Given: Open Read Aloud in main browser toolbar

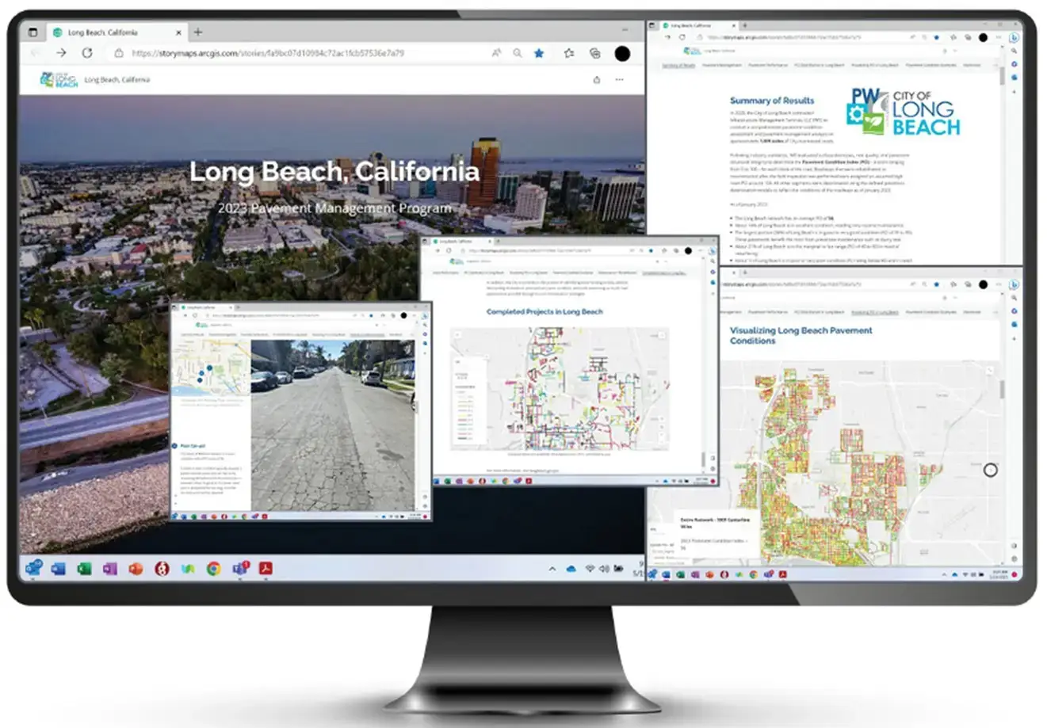Looking at the screenshot, I should coord(496,53).
